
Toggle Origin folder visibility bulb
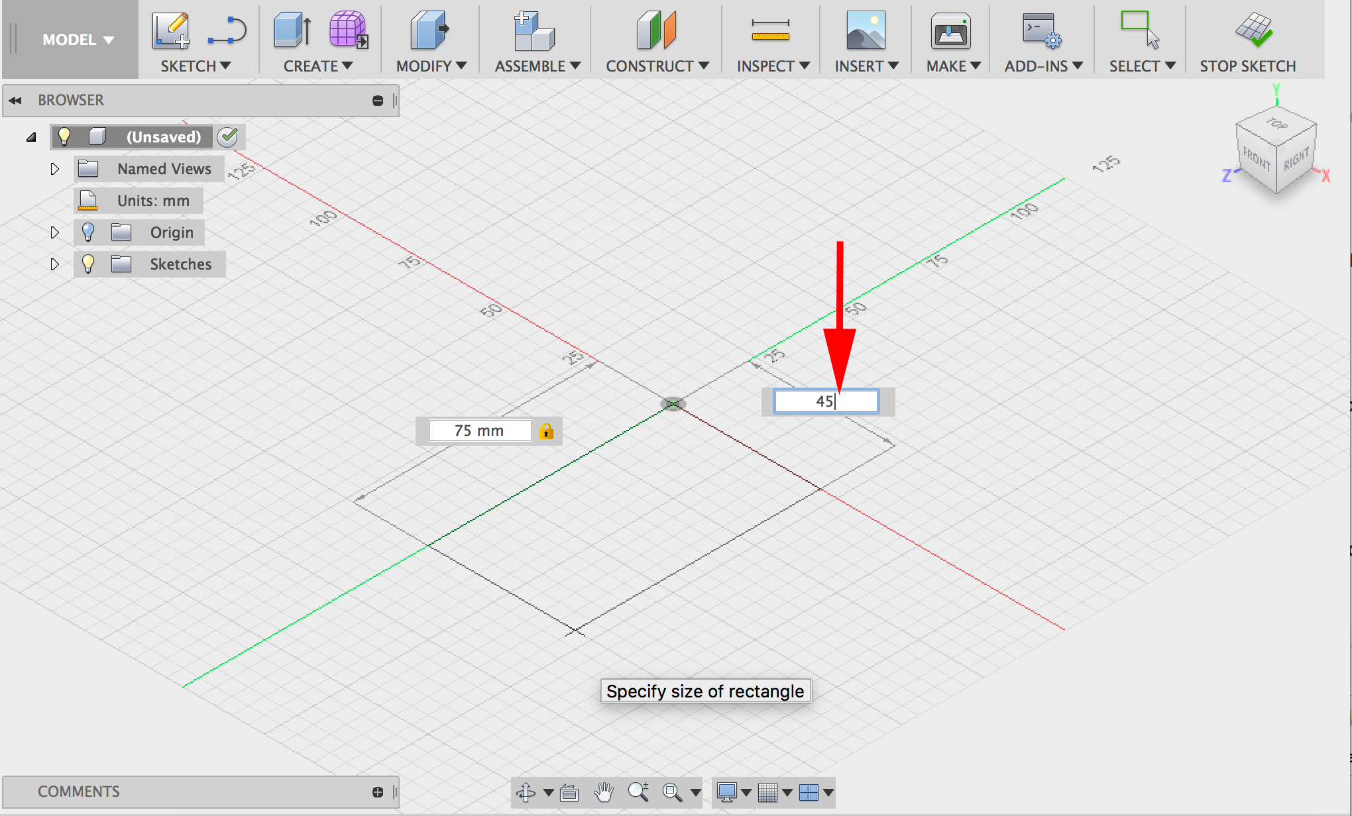coord(88,232)
